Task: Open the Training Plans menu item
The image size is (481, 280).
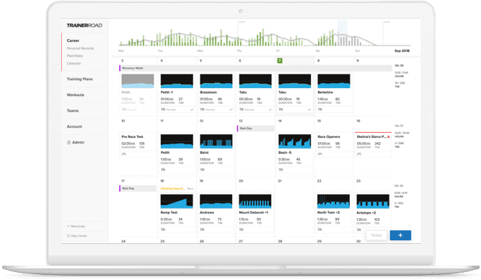Action: tap(80, 79)
